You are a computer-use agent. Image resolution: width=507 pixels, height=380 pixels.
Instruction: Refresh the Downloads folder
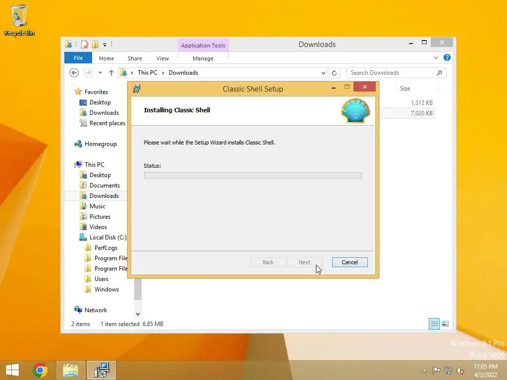tap(334, 73)
